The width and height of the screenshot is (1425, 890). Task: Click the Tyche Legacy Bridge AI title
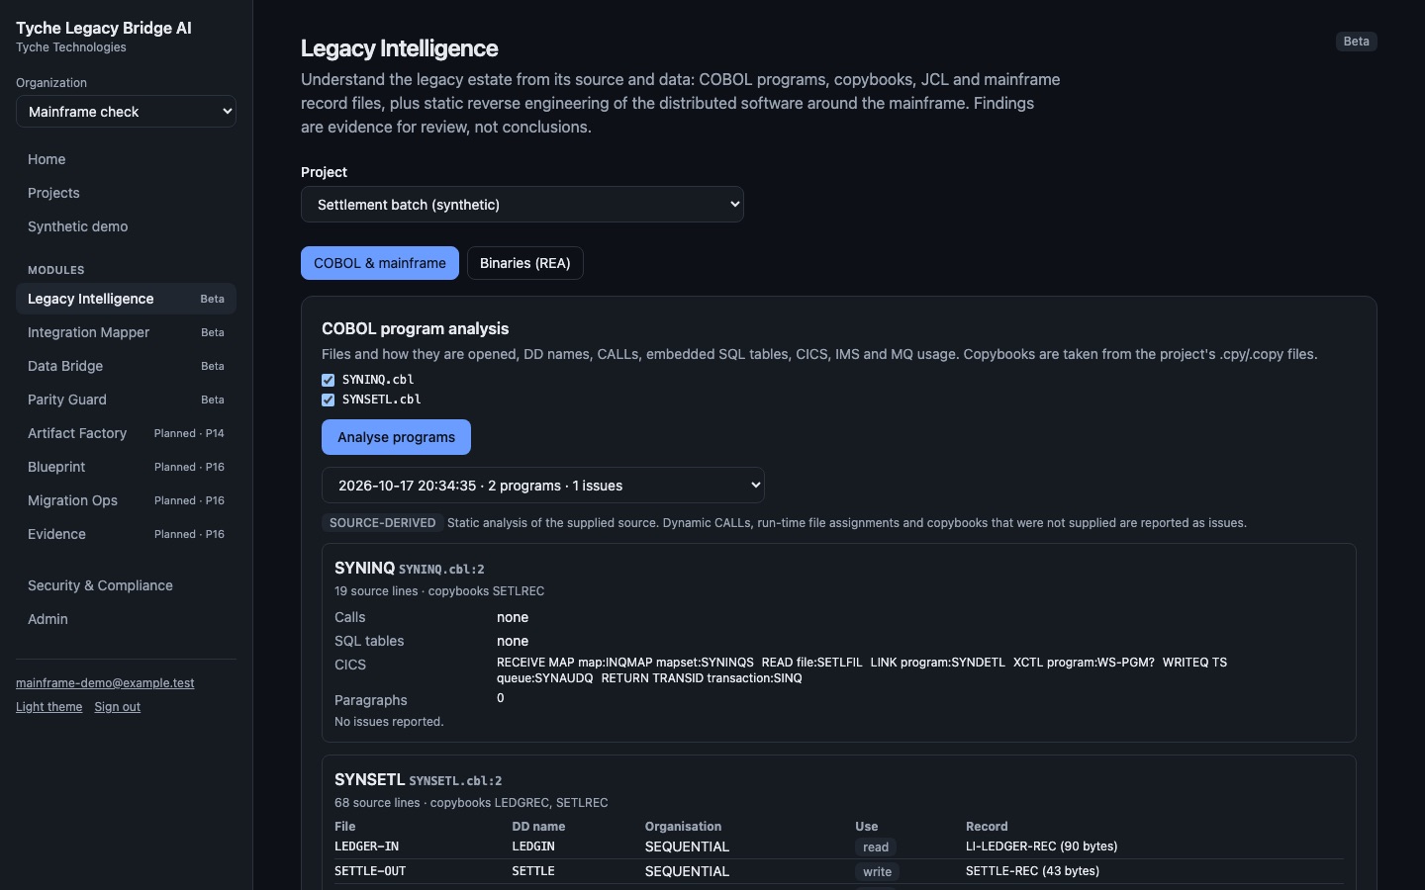coord(104,28)
